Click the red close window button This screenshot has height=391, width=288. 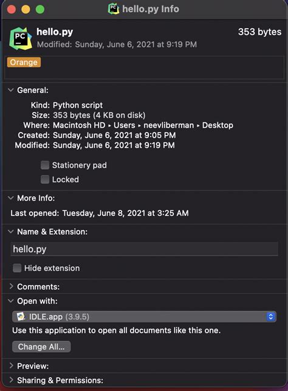point(12,10)
